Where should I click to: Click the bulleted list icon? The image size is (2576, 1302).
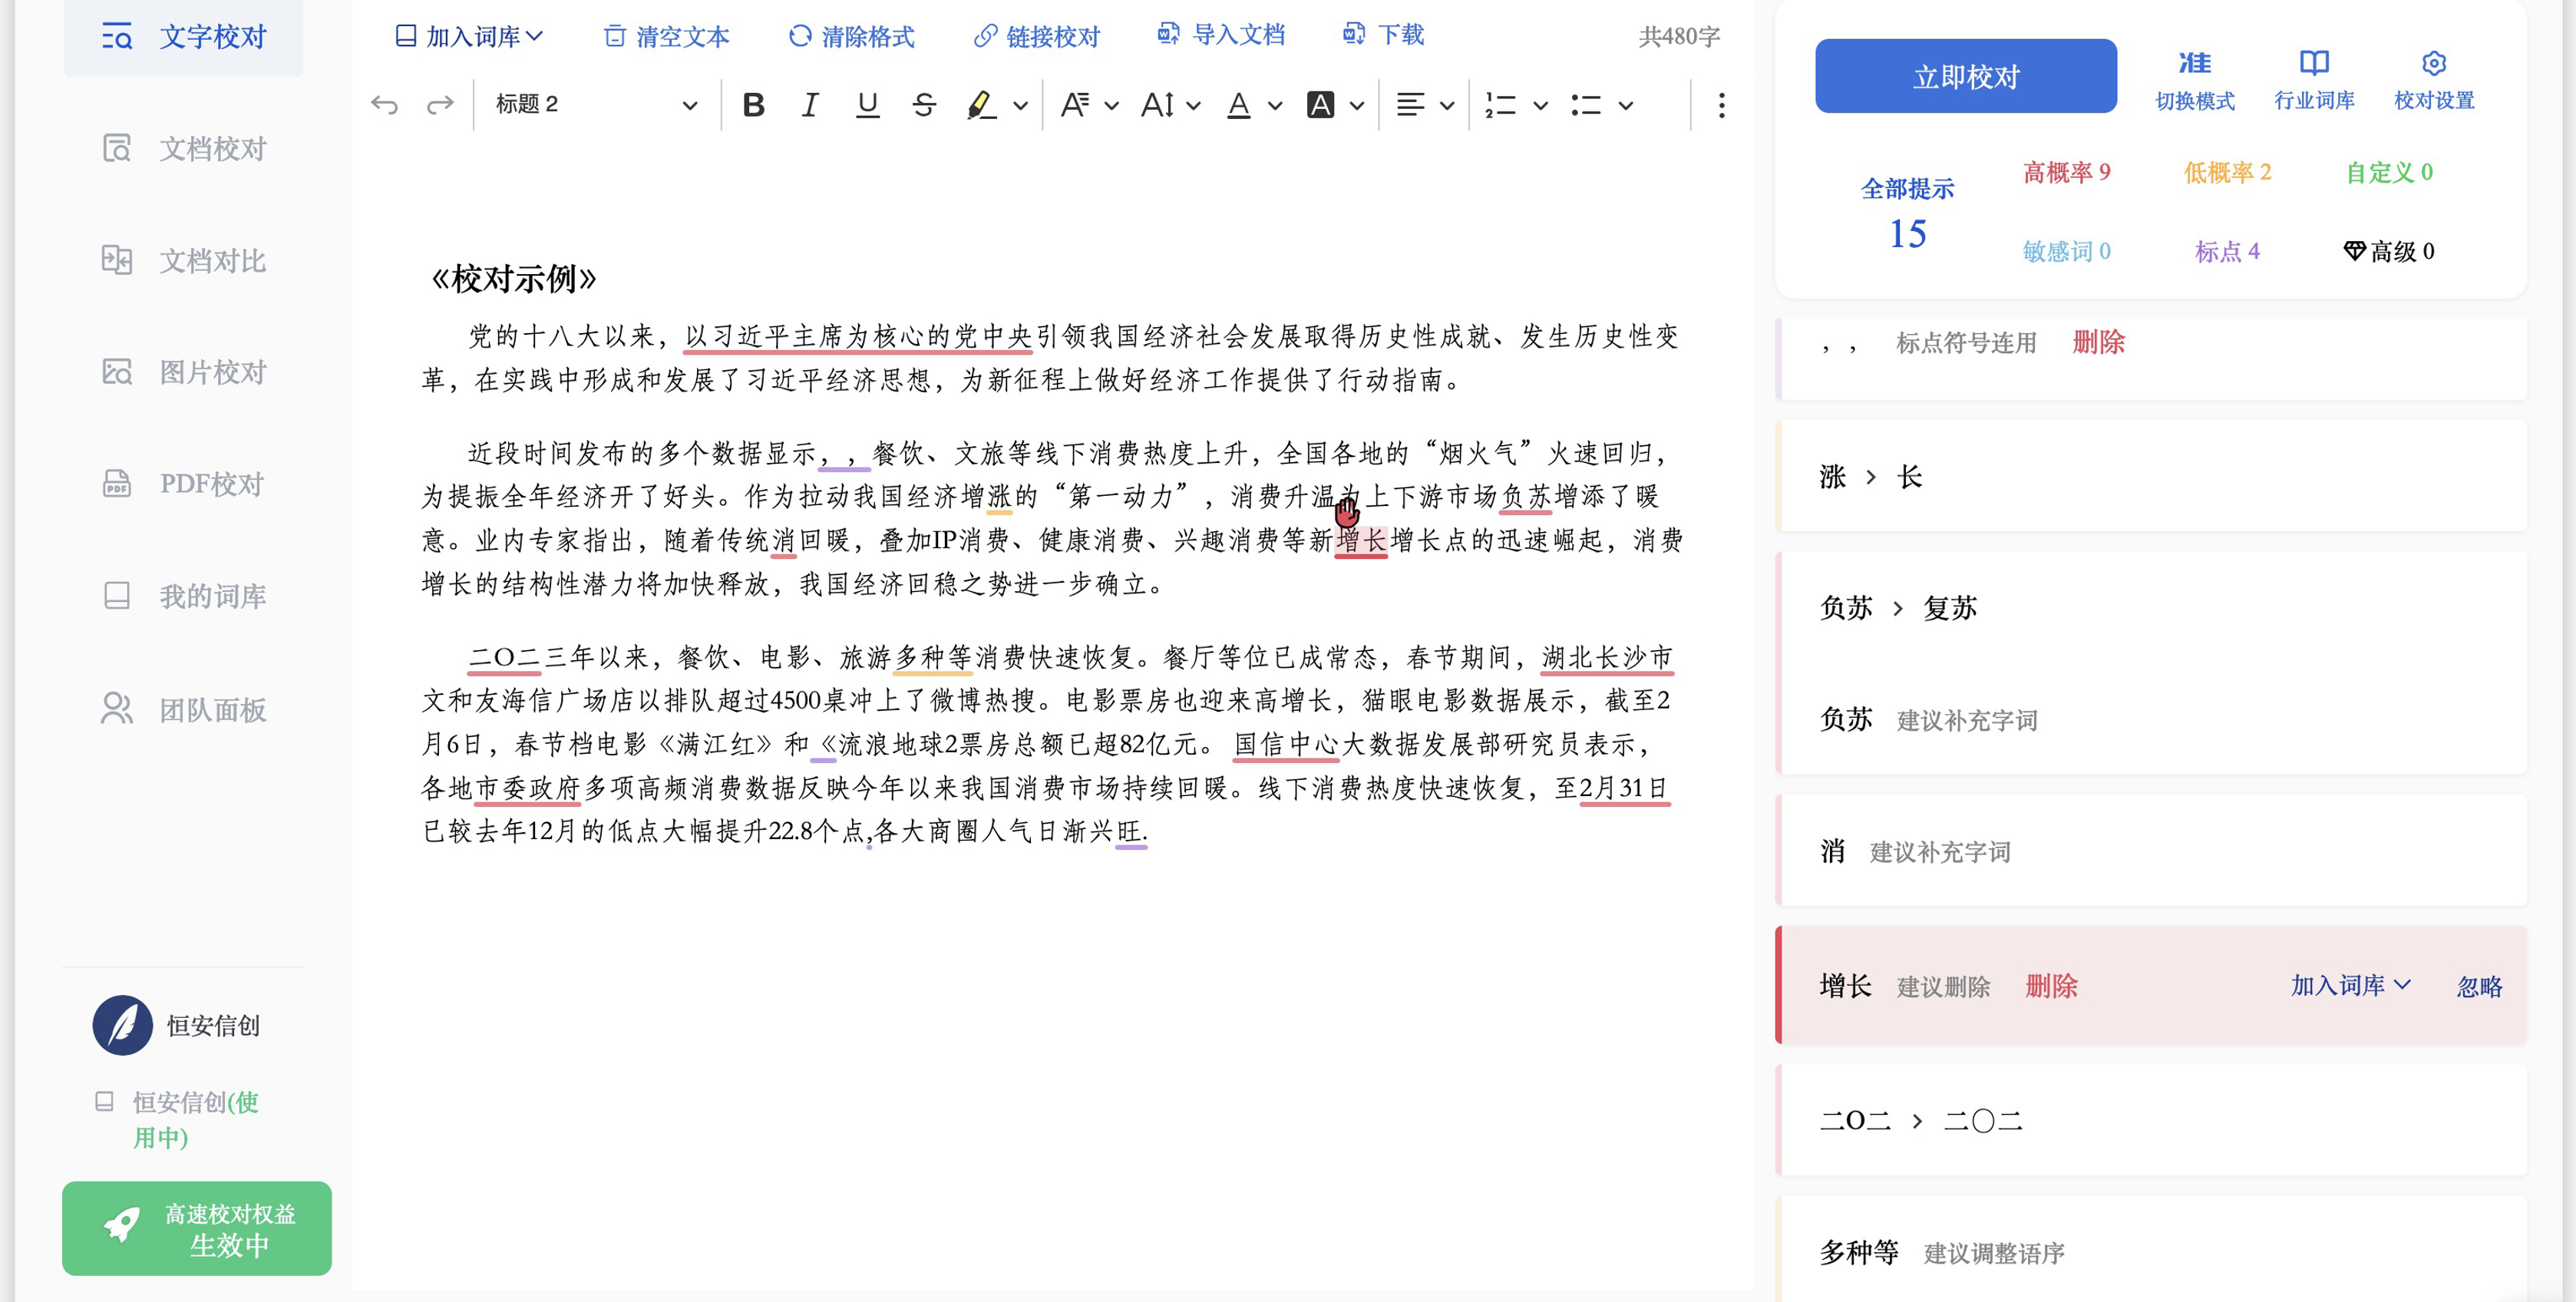tap(1586, 105)
